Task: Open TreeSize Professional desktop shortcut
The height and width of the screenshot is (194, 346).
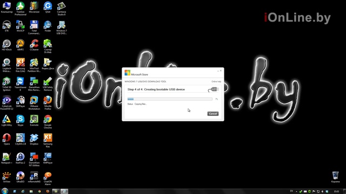Action: (x=21, y=9)
